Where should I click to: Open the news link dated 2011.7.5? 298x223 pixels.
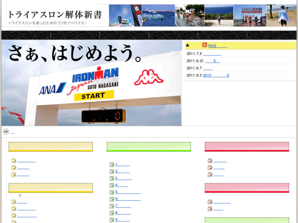[x=212, y=54]
